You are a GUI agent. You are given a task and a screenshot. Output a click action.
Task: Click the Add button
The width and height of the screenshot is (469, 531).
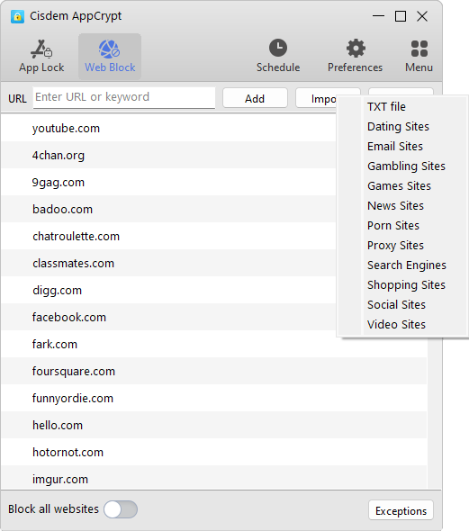[255, 98]
